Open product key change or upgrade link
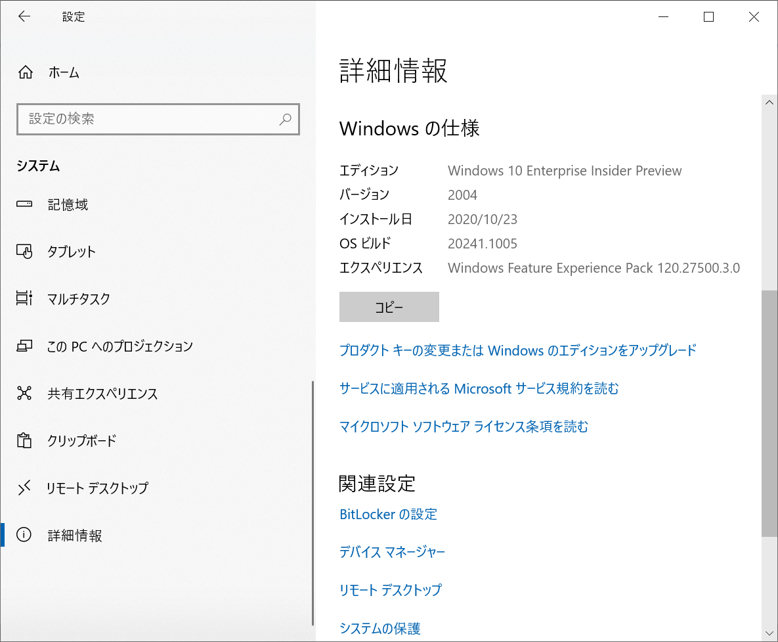The height and width of the screenshot is (642, 778). pyautogui.click(x=518, y=350)
